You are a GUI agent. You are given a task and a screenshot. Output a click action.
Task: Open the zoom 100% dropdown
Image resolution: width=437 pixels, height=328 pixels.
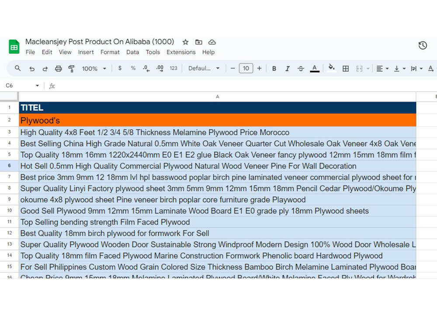(x=94, y=69)
